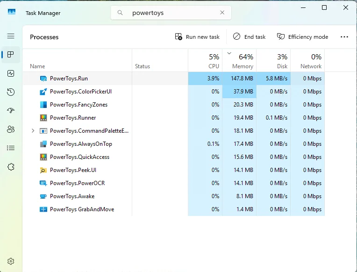
Task: Select the PowerToys.Run process name
Action: click(x=69, y=79)
